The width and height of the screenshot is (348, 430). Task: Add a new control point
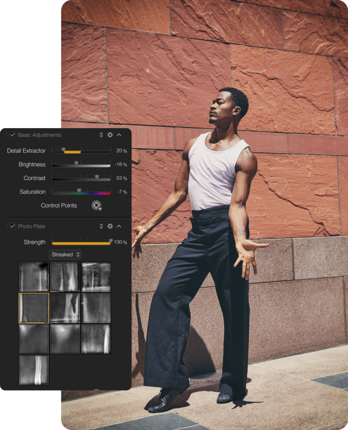coord(97,205)
